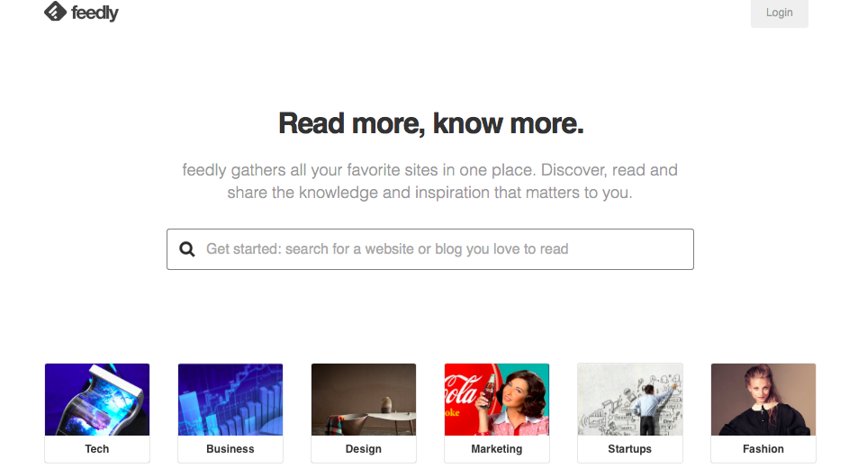Select the Tech category label

coord(97,449)
